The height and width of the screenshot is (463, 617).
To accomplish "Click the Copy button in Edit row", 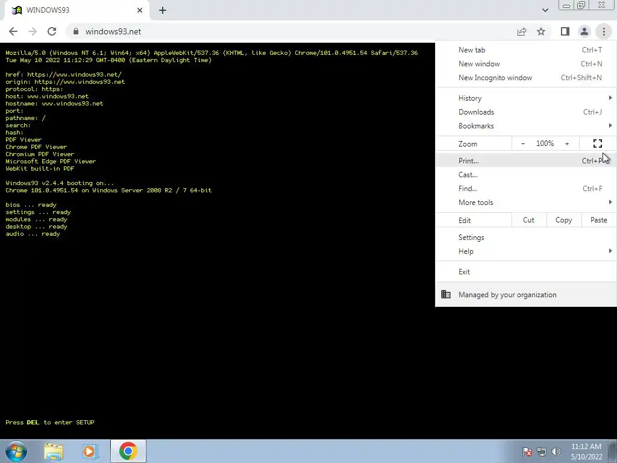I will point(563,220).
